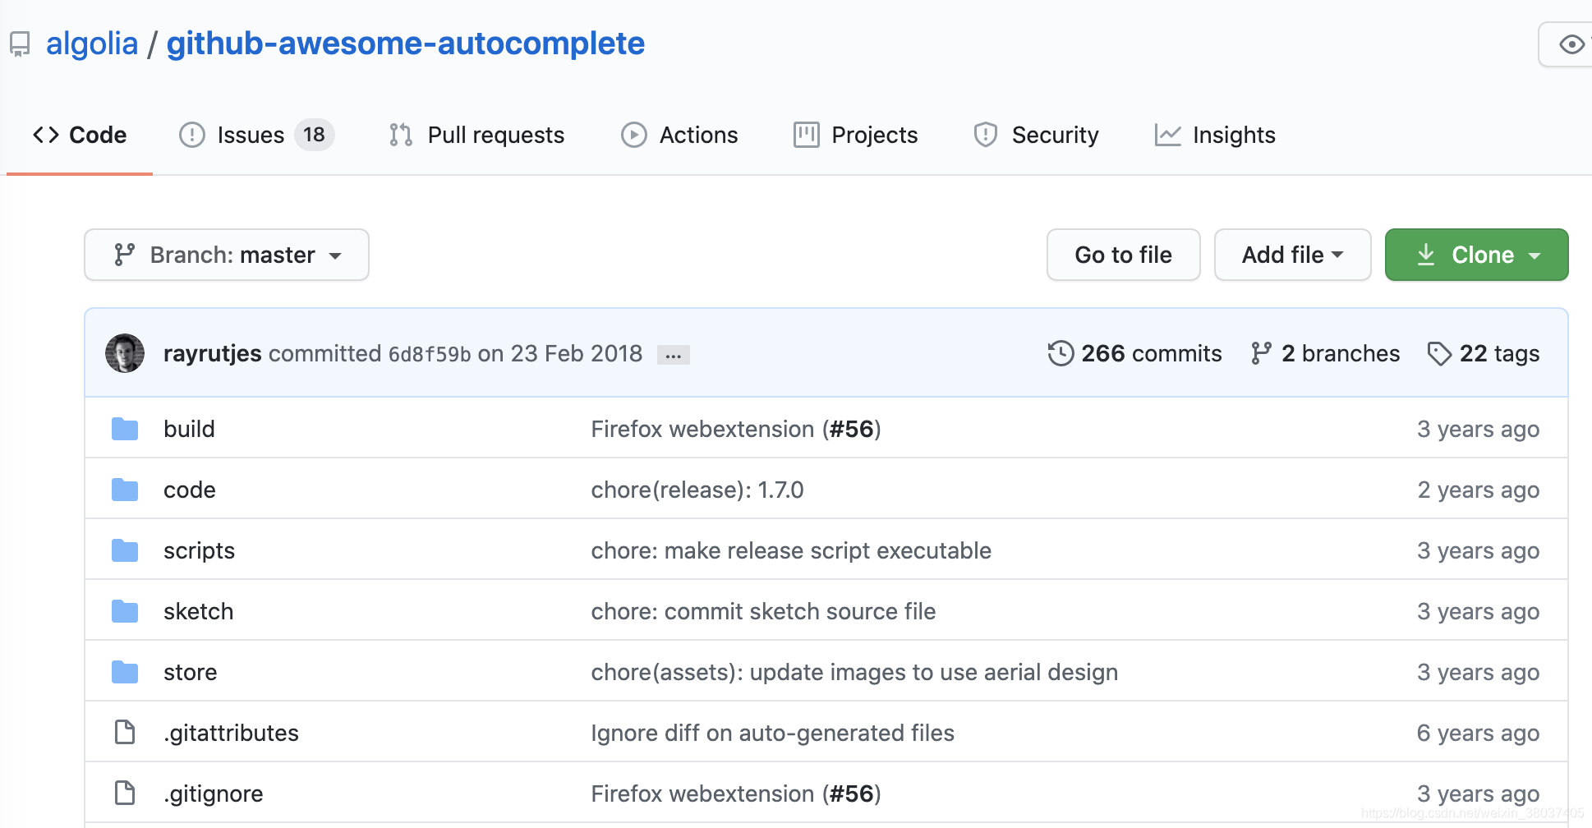
Task: Click the Go to file button
Action: click(1123, 255)
